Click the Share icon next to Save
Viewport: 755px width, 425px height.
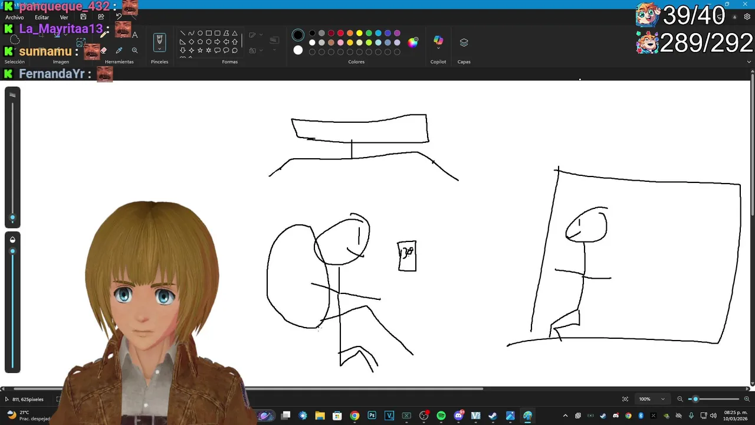pyautogui.click(x=101, y=17)
